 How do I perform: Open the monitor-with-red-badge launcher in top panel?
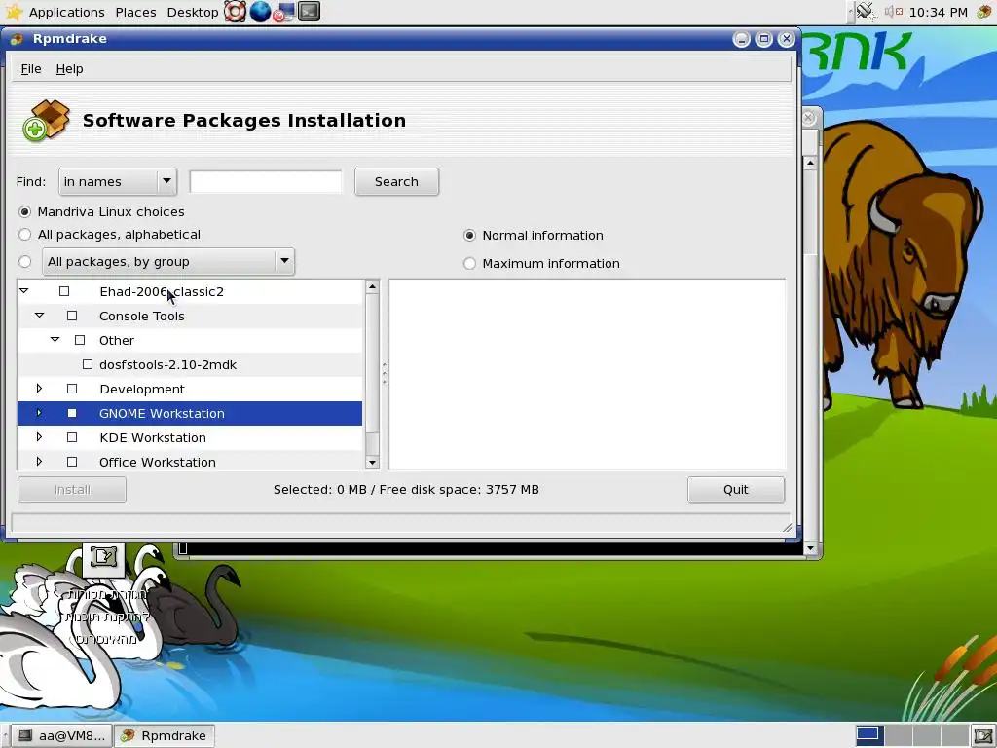(x=284, y=12)
